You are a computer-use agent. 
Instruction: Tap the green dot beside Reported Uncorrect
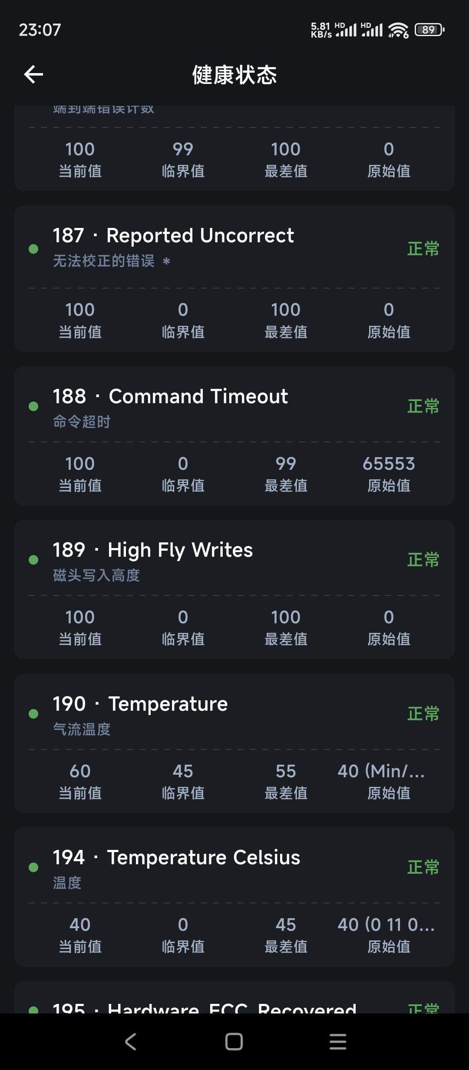click(33, 249)
